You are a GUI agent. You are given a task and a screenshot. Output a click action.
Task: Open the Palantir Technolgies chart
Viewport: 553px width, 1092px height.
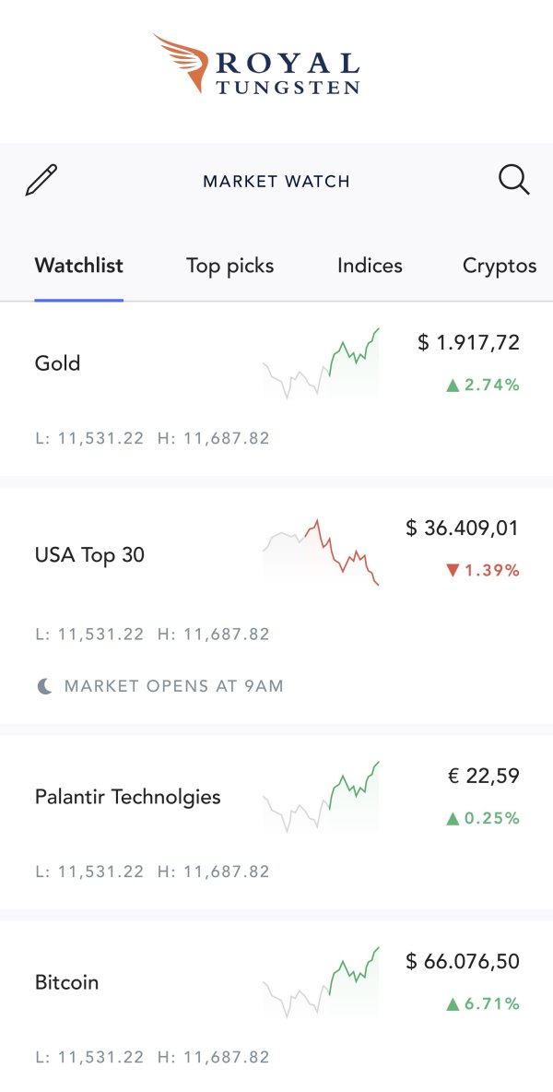[x=321, y=798]
